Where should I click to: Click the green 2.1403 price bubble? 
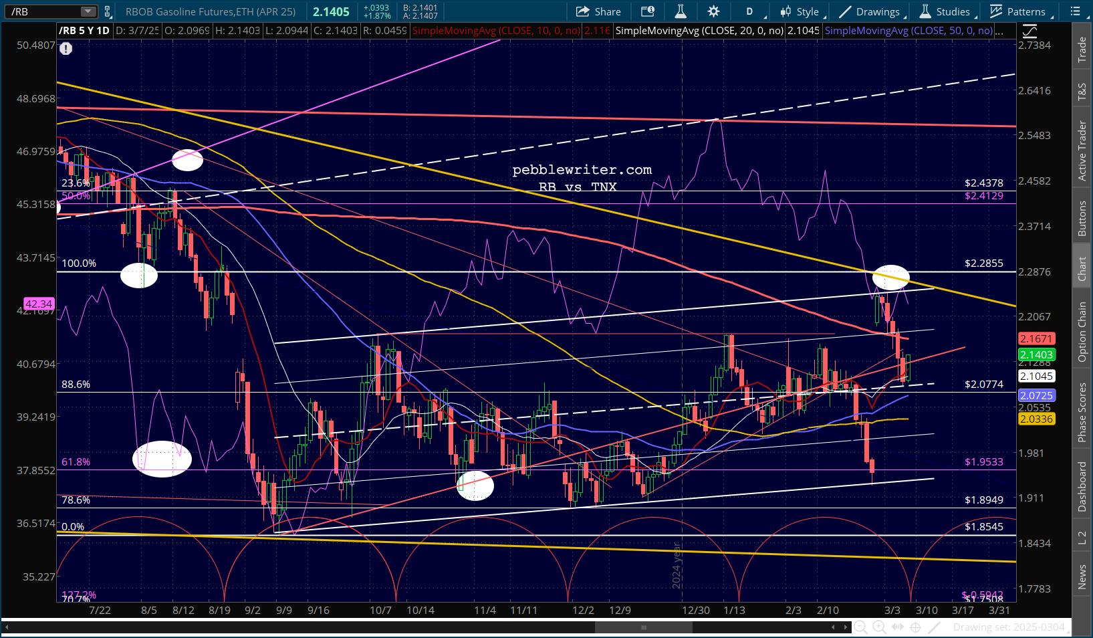[1036, 355]
